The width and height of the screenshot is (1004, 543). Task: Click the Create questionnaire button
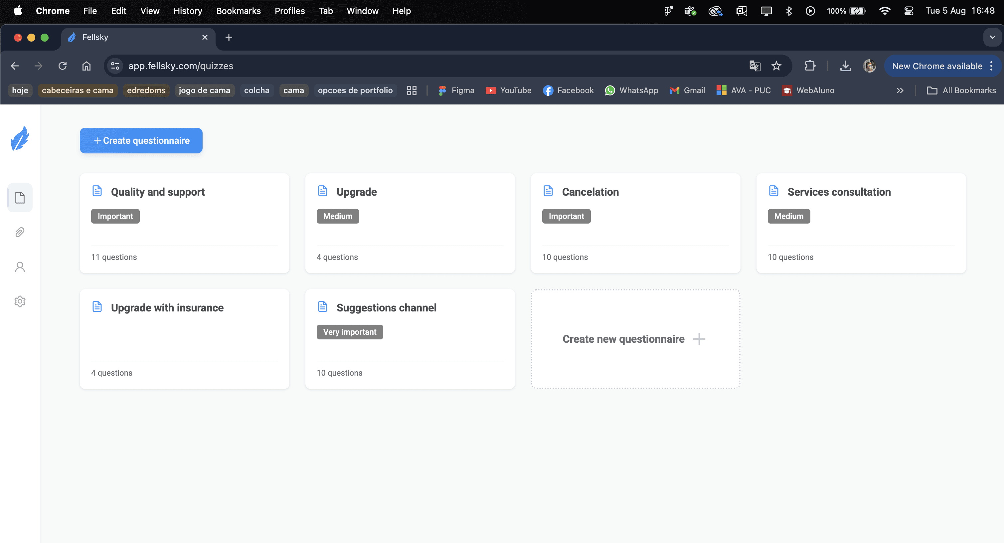(x=141, y=141)
